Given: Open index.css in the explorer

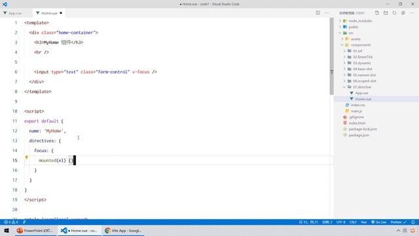Looking at the screenshot, I should pyautogui.click(x=358, y=105).
